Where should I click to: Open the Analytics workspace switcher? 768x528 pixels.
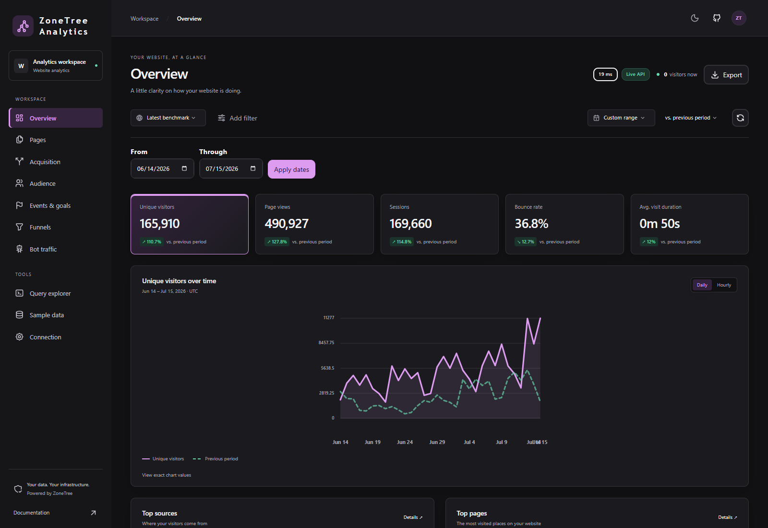click(x=56, y=66)
